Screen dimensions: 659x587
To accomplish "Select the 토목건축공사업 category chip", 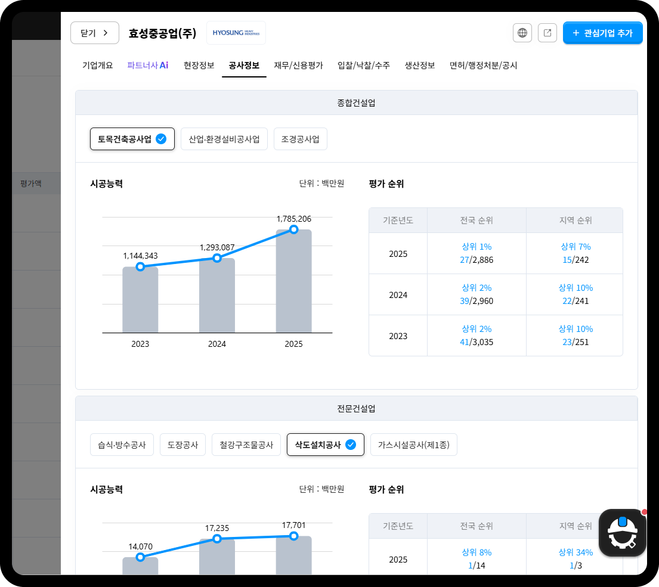I will (132, 139).
